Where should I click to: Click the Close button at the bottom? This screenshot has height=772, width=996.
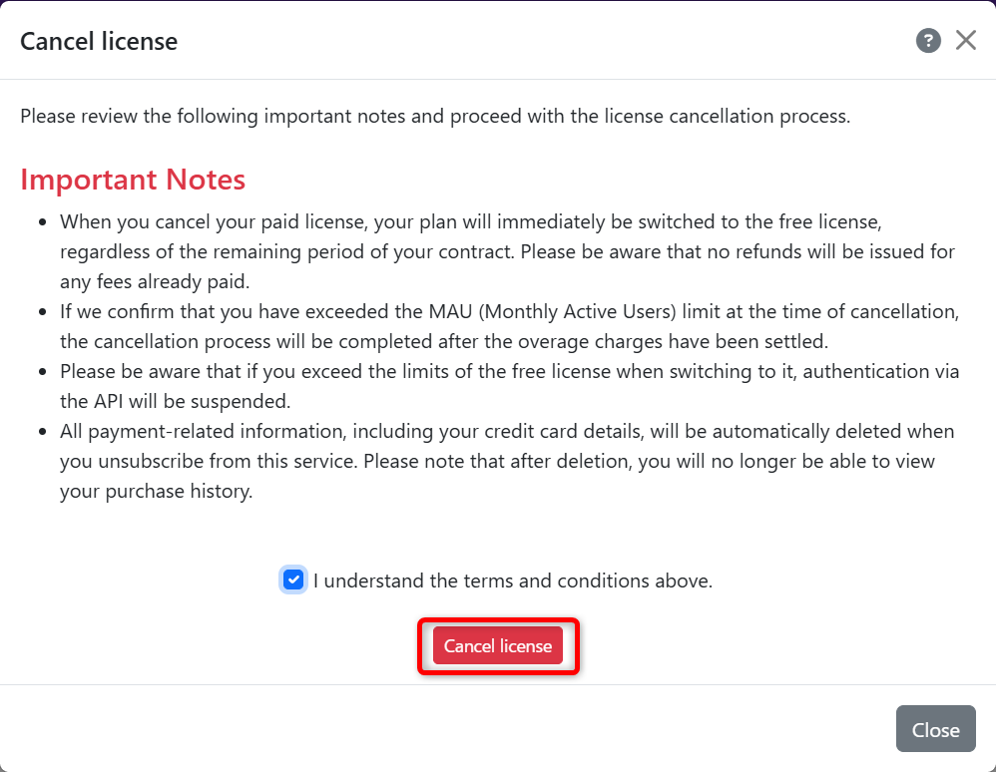tap(935, 728)
